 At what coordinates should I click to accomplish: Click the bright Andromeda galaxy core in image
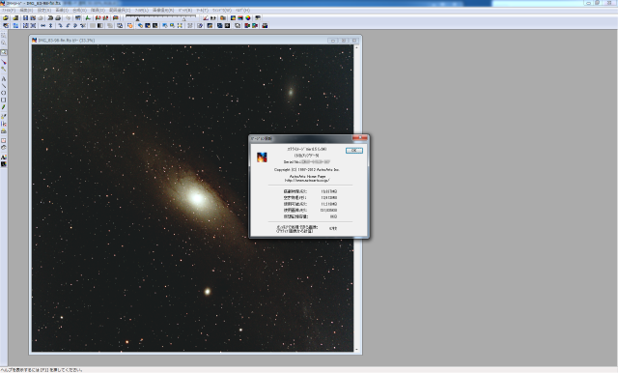coord(197,197)
